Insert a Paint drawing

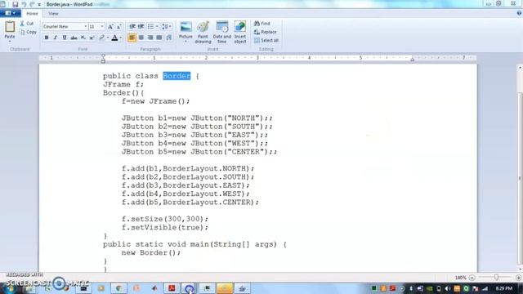pyautogui.click(x=203, y=32)
